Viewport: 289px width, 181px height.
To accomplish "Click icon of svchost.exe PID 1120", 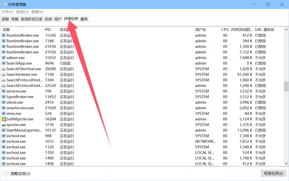I will pos(4,147).
